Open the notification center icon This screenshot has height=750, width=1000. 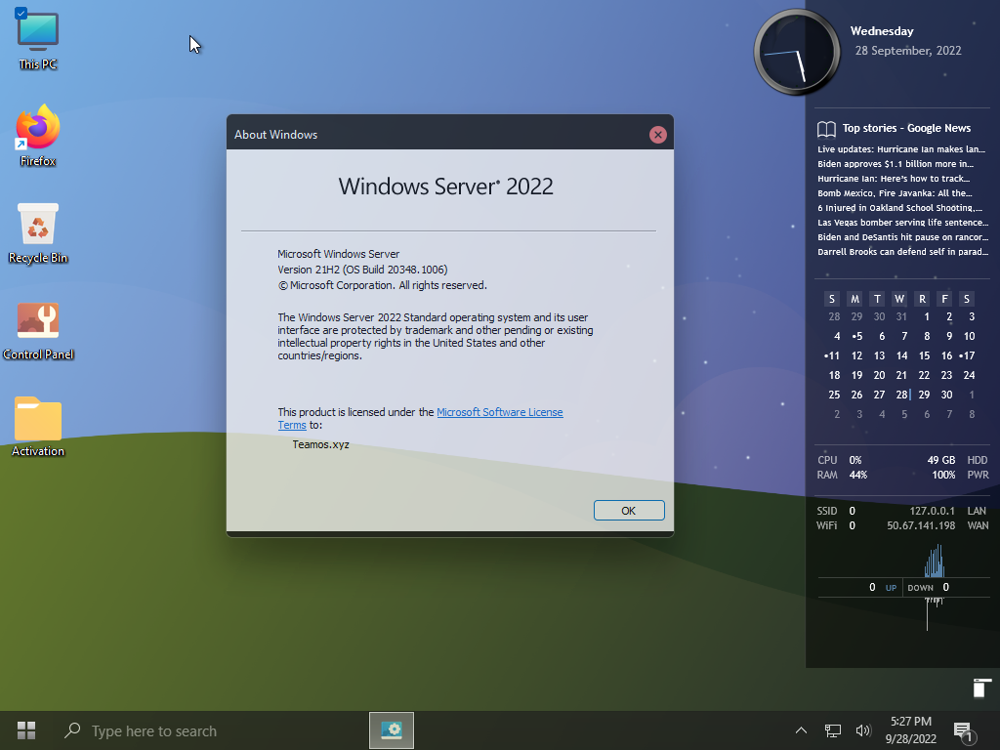pos(962,730)
